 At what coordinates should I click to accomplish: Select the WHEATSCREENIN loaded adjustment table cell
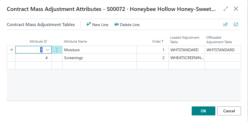click(x=186, y=58)
